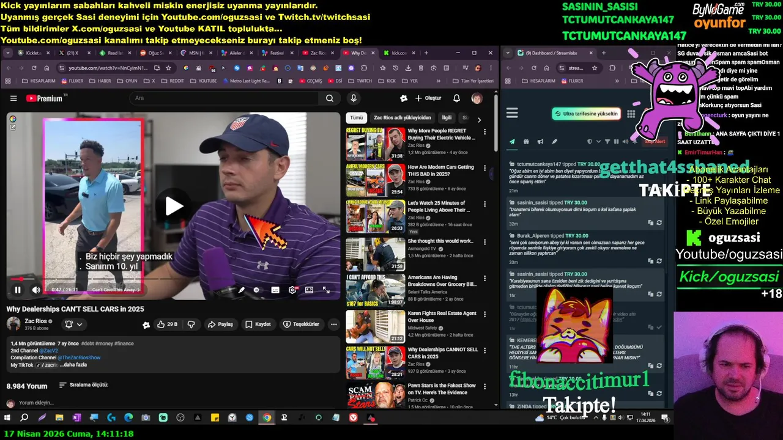Open Microsoft Edge from the taskbar
The width and height of the screenshot is (783, 440).
point(128,418)
